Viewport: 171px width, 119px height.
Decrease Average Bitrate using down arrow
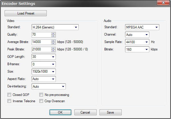click(x=53, y=43)
